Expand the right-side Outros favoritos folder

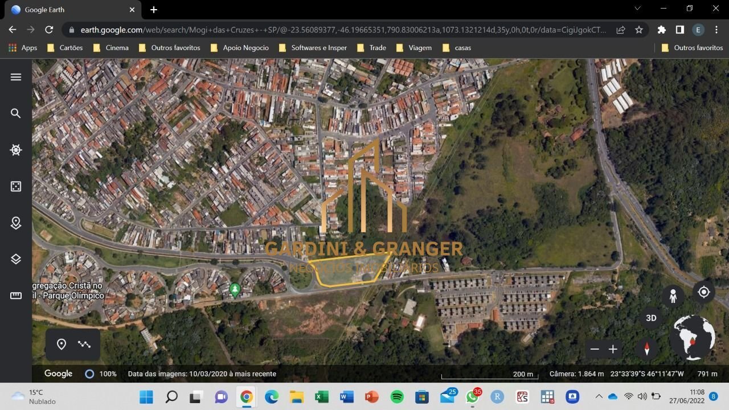point(692,48)
